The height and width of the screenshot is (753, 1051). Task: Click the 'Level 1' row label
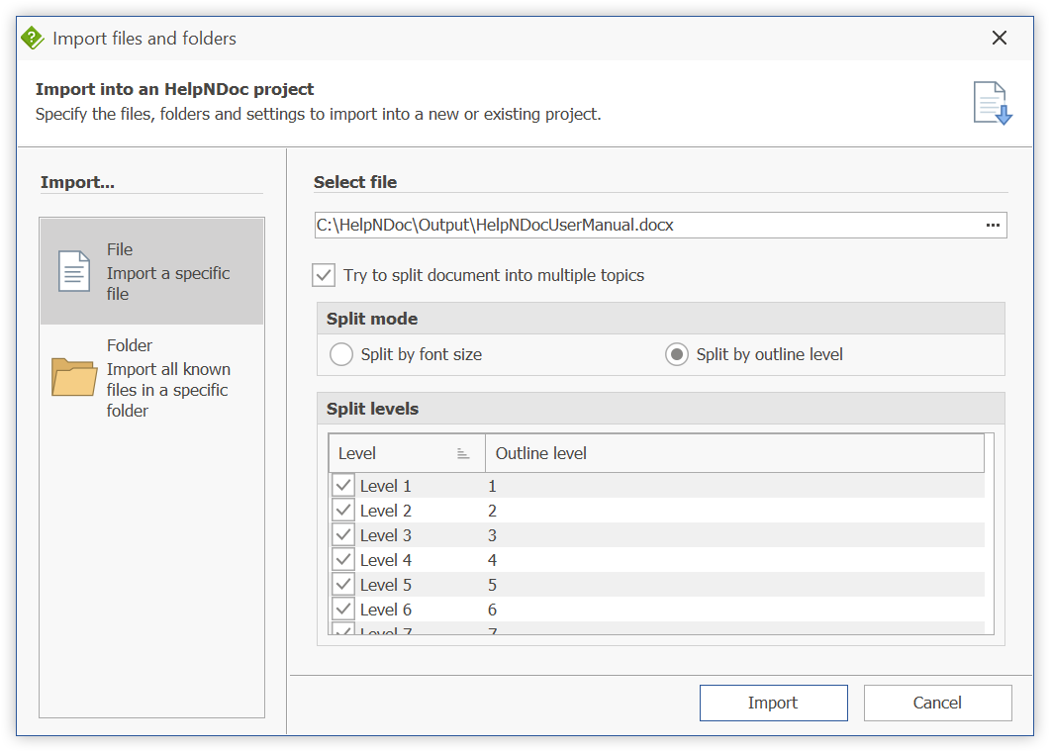coord(385,486)
